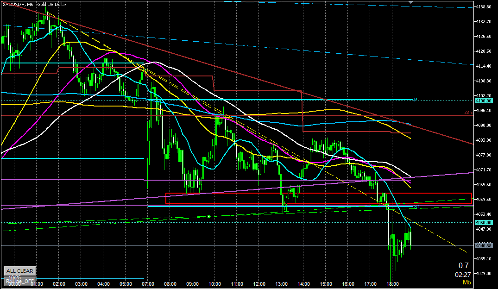
Task: Click the 07:00 time axis label
Action: pos(148,284)
